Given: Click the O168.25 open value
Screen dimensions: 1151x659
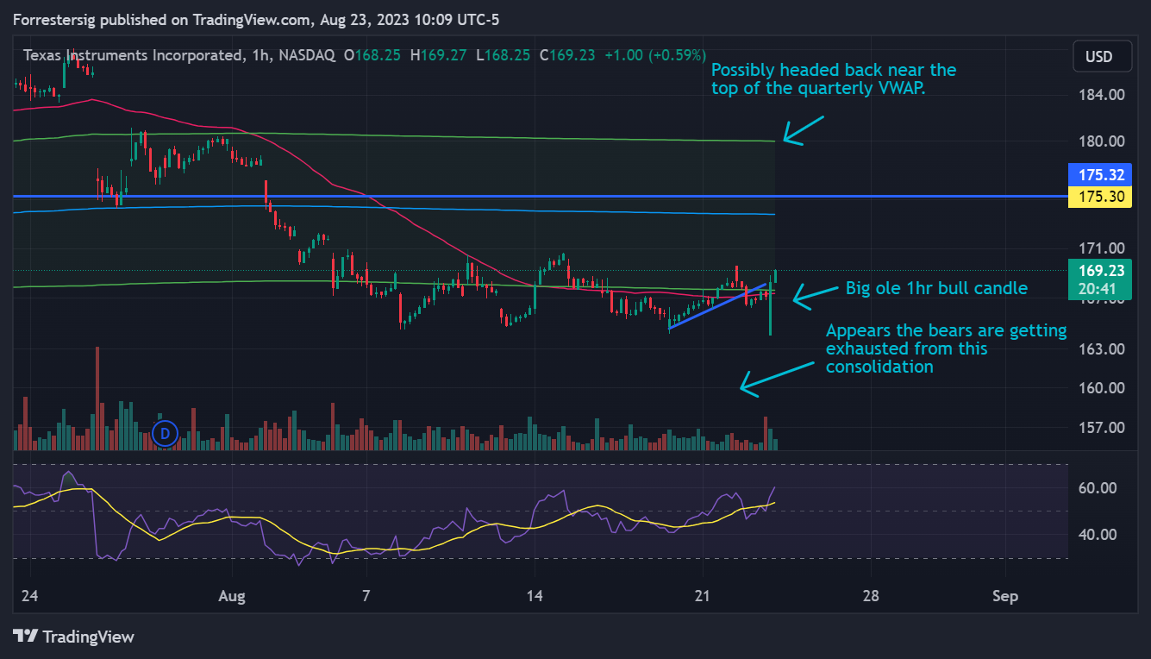Looking at the screenshot, I should pos(372,55).
